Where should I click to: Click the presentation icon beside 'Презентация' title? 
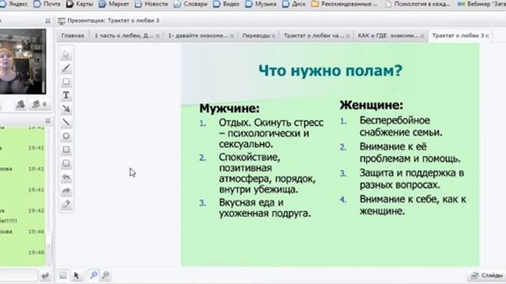point(62,21)
